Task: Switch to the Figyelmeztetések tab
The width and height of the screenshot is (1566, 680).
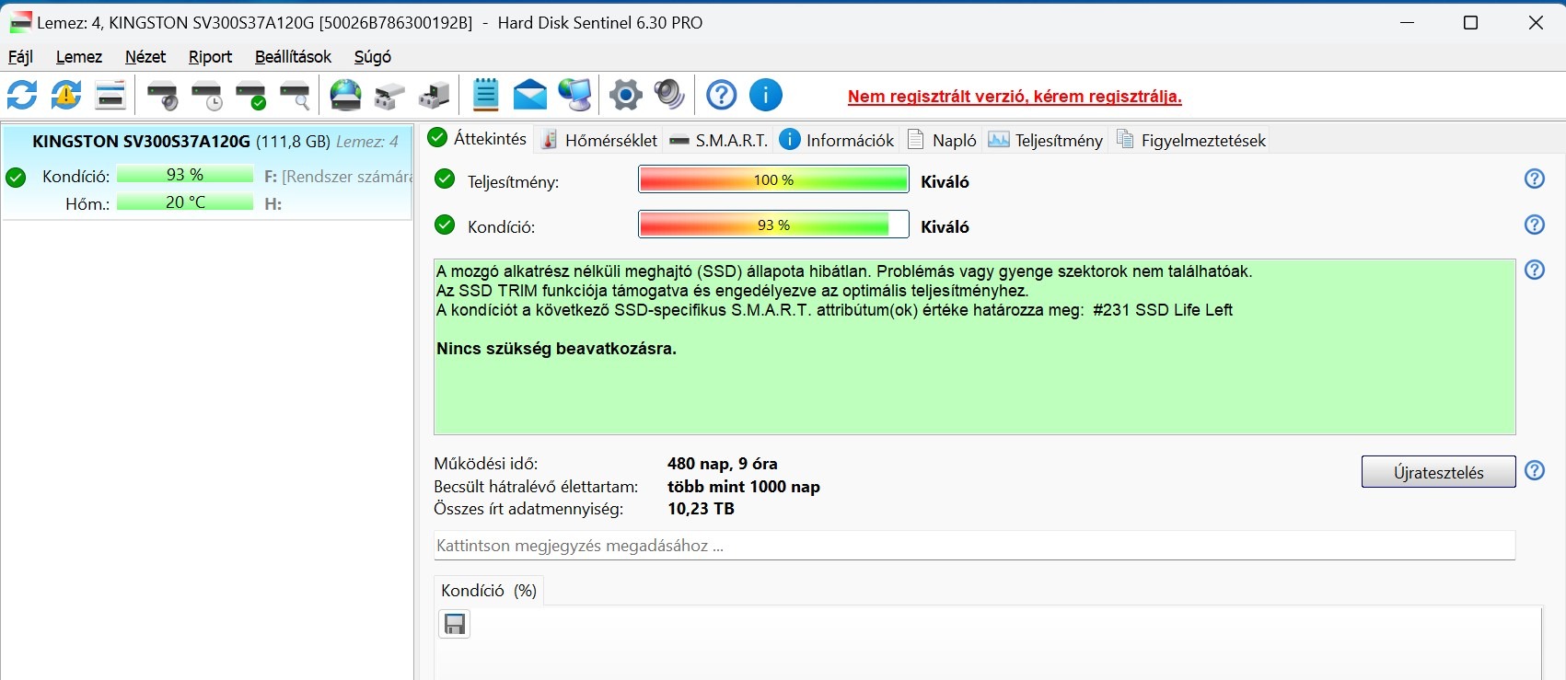Action: pos(1190,140)
